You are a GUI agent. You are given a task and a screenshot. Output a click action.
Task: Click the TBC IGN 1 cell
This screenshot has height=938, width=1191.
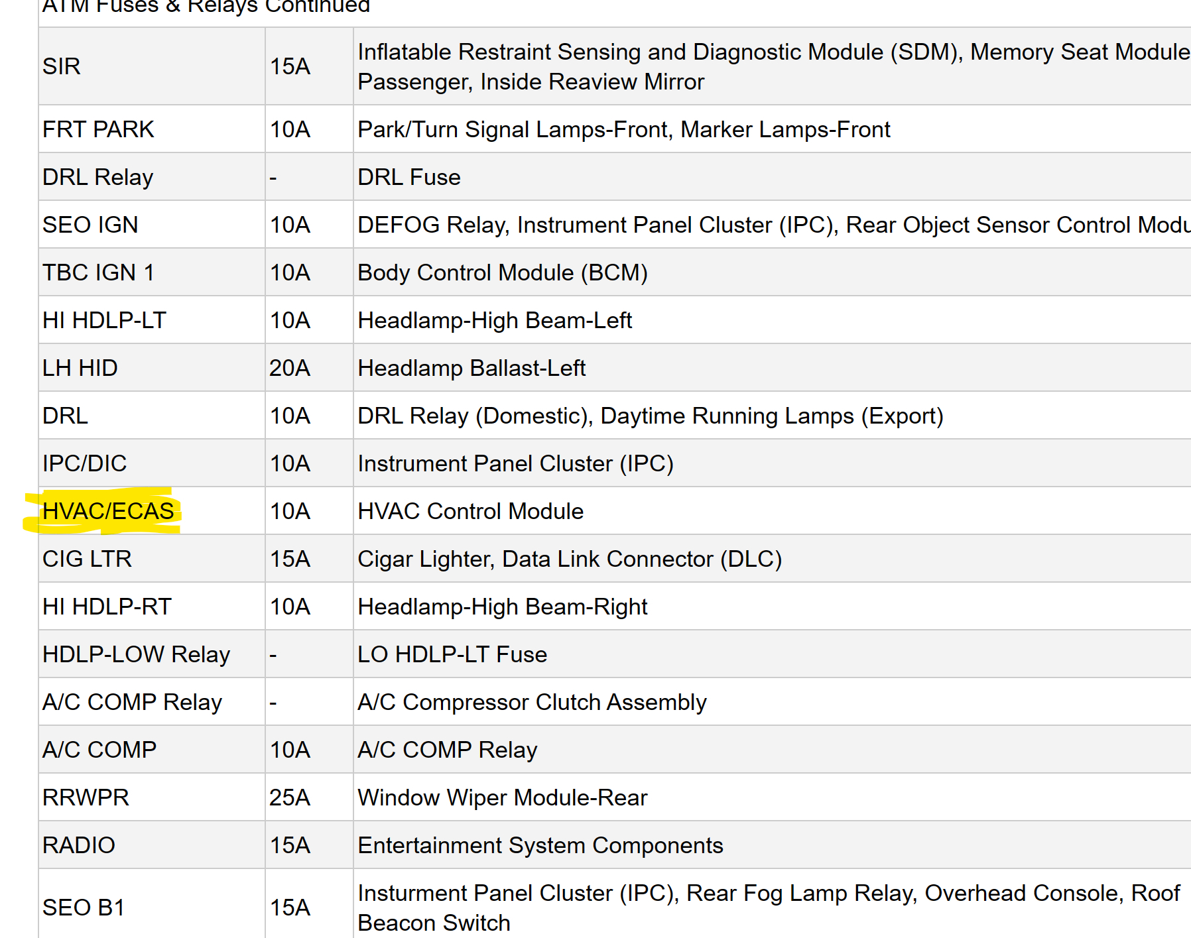(98, 272)
